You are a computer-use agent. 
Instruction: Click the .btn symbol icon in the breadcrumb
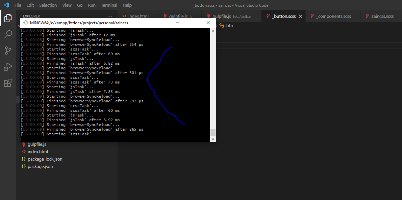click(x=221, y=26)
